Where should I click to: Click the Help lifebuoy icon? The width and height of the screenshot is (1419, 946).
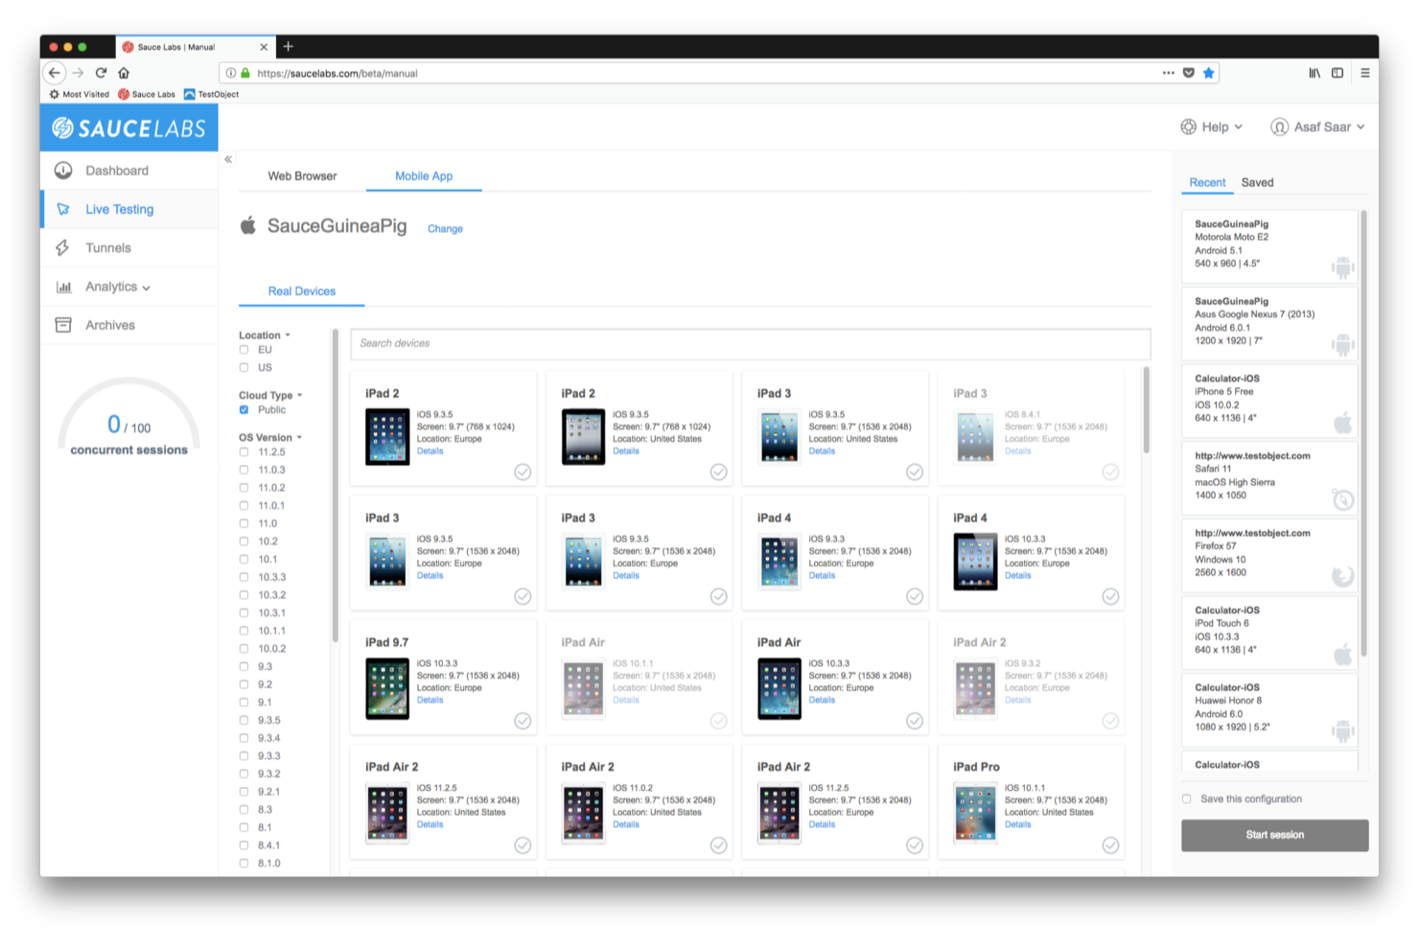click(x=1188, y=127)
